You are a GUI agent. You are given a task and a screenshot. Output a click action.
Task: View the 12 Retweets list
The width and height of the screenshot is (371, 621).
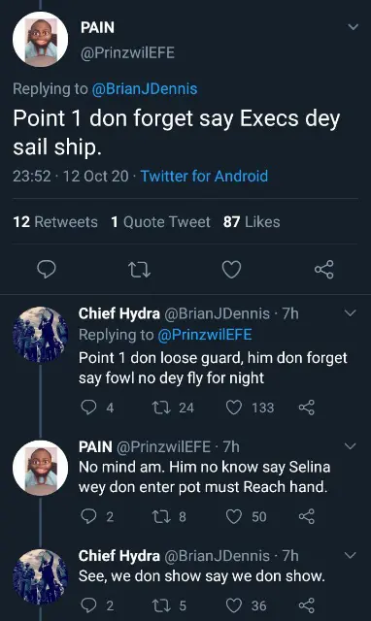(55, 222)
